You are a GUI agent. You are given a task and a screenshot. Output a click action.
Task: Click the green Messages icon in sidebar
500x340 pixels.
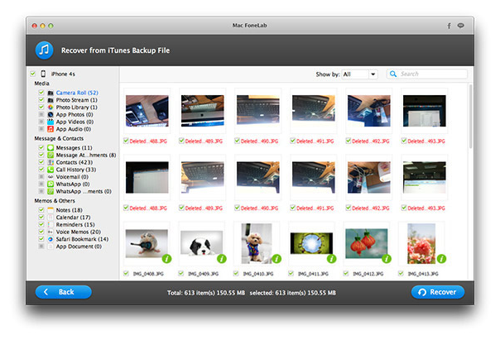click(x=50, y=146)
